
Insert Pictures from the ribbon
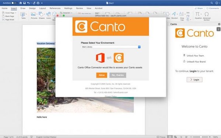coord(34,15)
